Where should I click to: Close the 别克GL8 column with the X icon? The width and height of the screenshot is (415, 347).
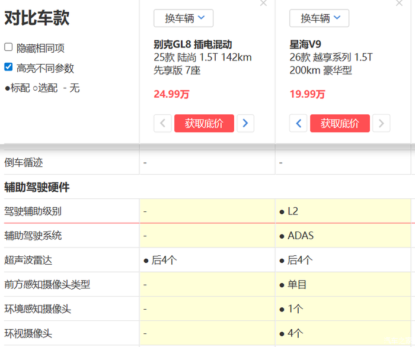click(x=263, y=4)
